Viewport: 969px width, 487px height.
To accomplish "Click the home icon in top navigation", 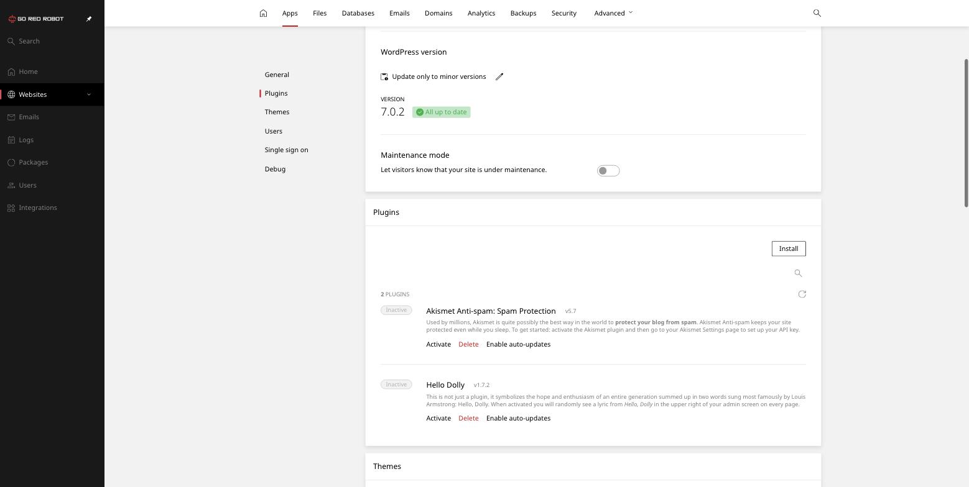I will coord(263,13).
